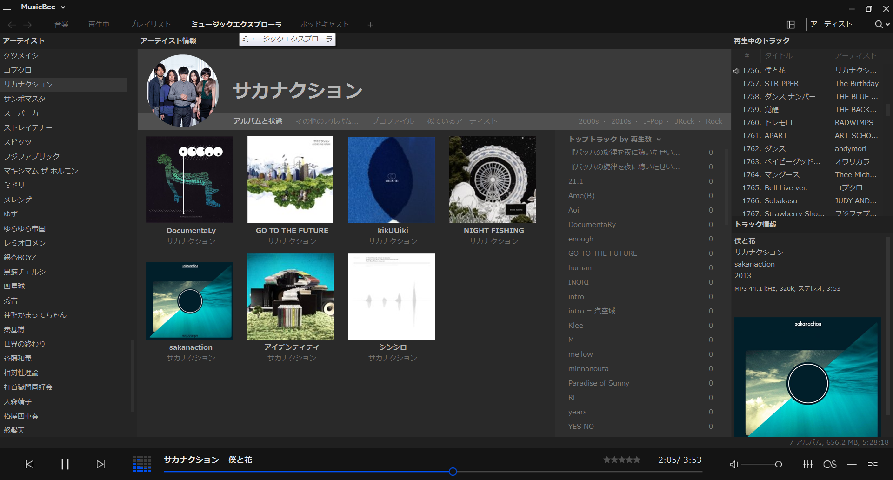The width and height of the screenshot is (893, 480).
Task: Set the five-star rating
Action: [621, 460]
